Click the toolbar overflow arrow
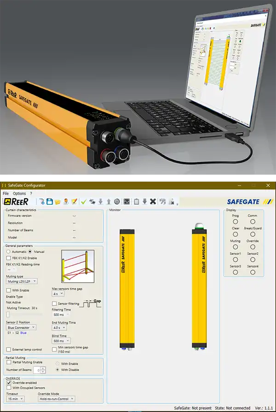The image size is (276, 412). (178, 204)
